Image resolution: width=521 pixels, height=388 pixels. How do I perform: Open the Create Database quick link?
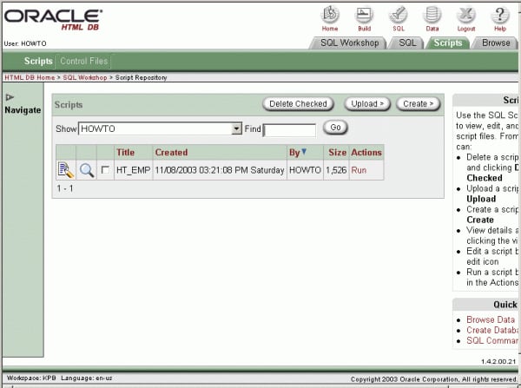pos(492,330)
